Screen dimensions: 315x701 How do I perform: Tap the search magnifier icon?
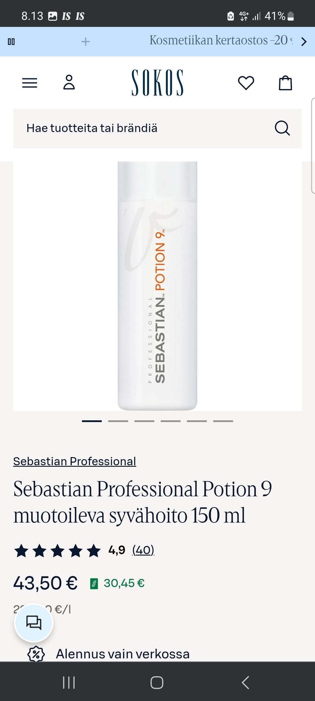click(x=282, y=128)
